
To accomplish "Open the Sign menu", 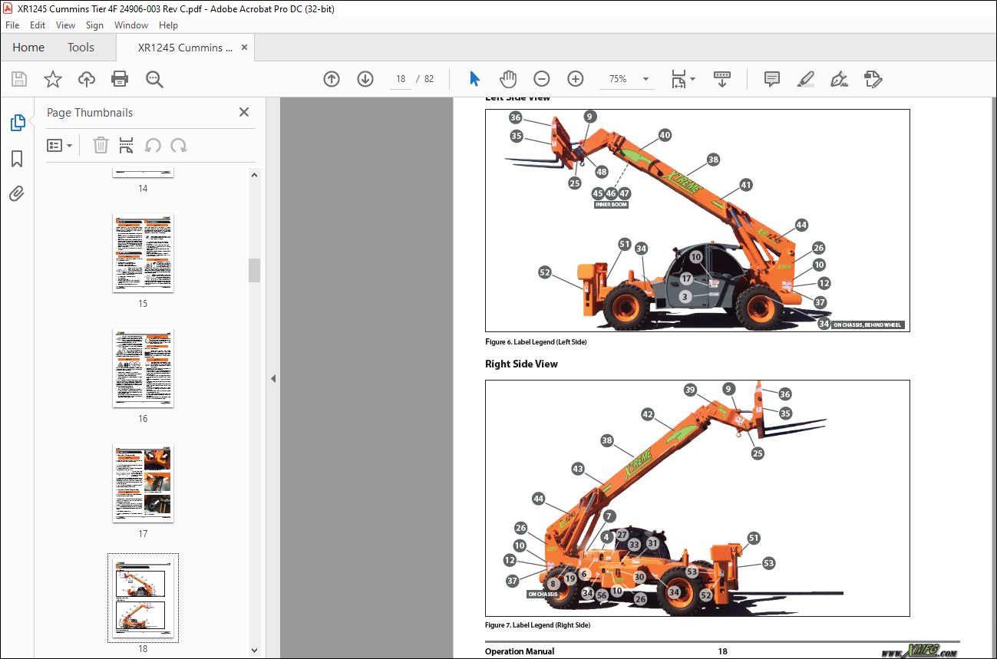I will [94, 25].
